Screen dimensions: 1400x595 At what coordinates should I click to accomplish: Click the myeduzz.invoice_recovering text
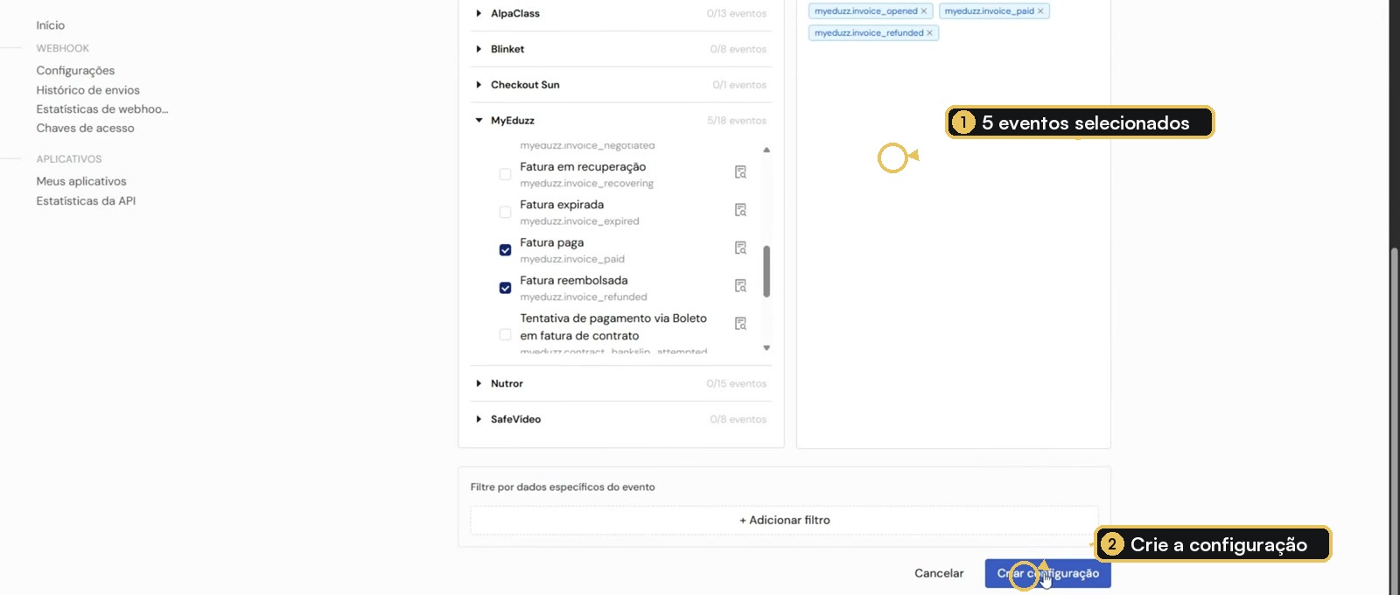click(586, 184)
